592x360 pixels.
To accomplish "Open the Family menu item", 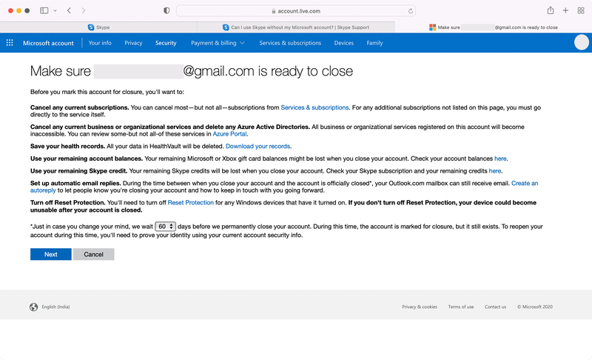I will pyautogui.click(x=374, y=43).
